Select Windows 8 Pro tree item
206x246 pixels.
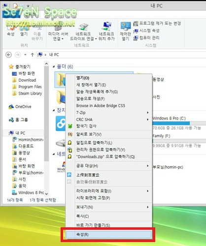(28, 192)
